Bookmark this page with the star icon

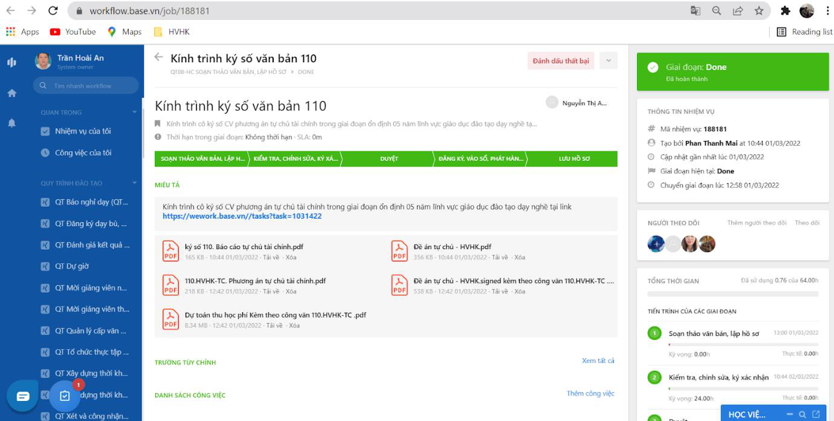pyautogui.click(x=758, y=11)
